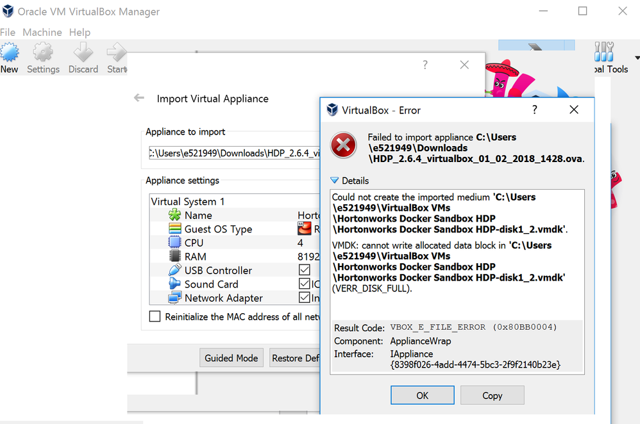Click VirtualBox Manager title bar logo
The height and width of the screenshot is (424, 640).
tap(8, 11)
